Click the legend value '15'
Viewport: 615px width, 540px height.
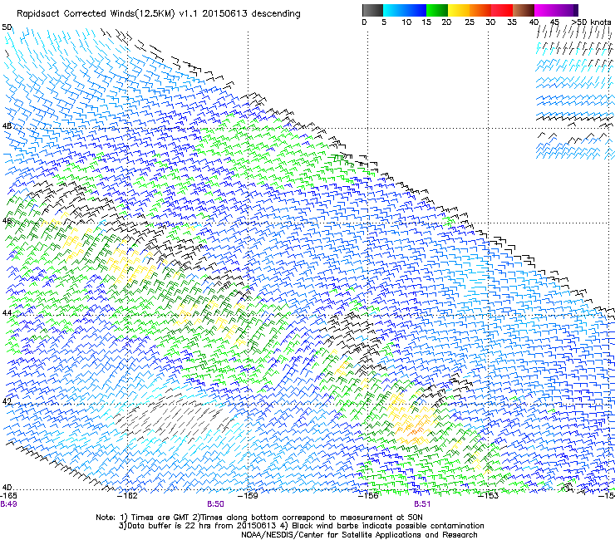pos(426,22)
